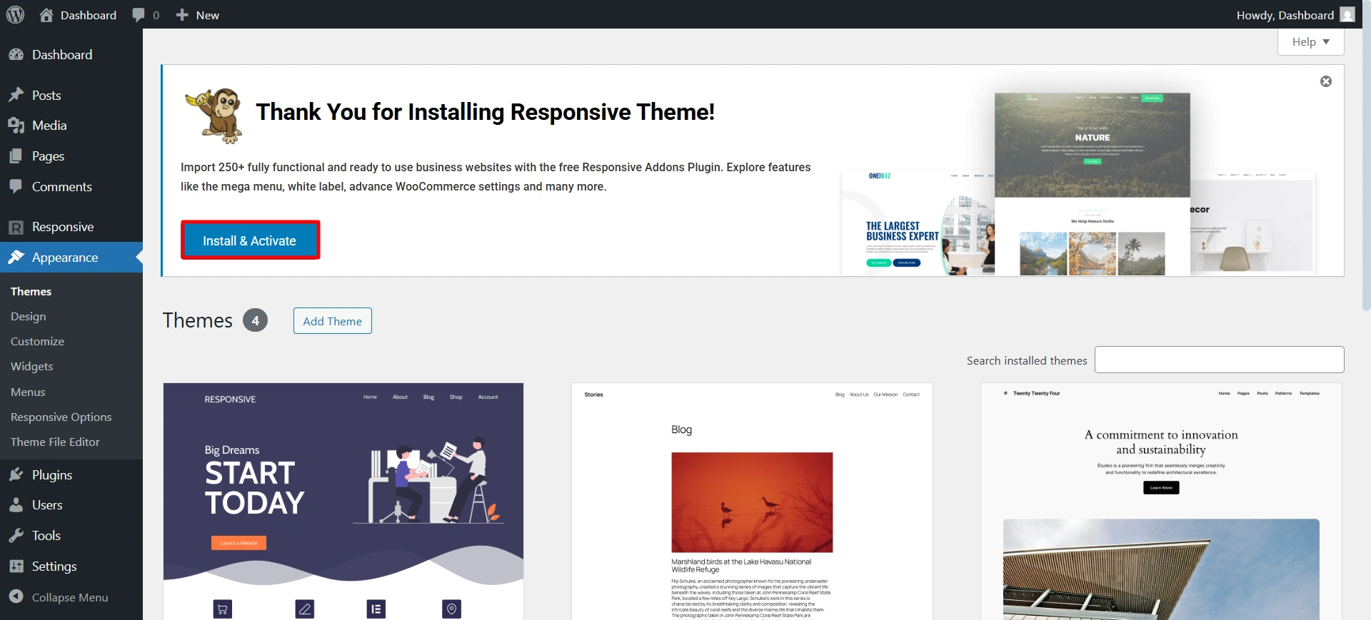Click the user avatar icon
Viewport: 1371px width, 620px height.
1347,15
